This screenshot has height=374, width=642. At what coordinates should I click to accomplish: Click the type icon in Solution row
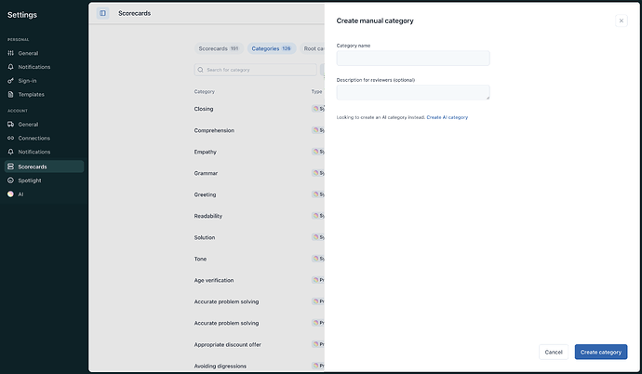[315, 237]
